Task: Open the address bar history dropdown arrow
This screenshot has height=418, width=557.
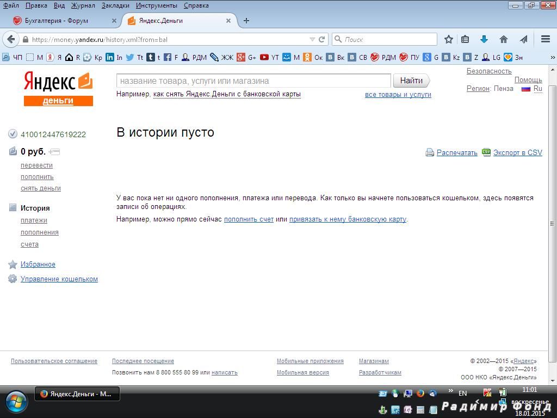Action: tap(312, 39)
